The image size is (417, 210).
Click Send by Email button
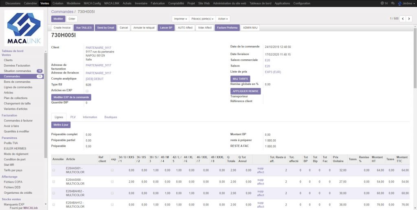[105, 28]
